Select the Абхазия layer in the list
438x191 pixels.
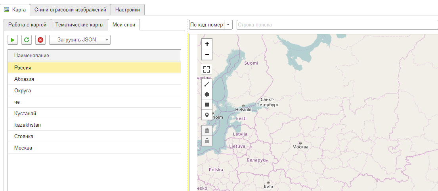[x=24, y=79]
